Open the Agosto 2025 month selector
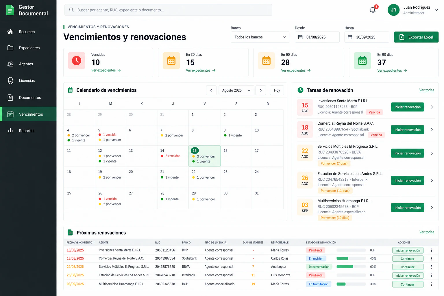The image size is (444, 296). pyautogui.click(x=236, y=90)
